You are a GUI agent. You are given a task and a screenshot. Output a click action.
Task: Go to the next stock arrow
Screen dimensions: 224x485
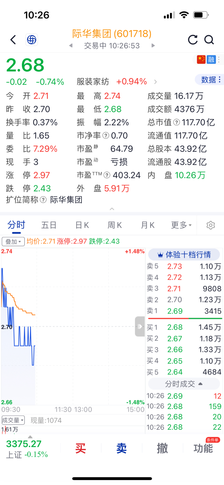coord(153,46)
